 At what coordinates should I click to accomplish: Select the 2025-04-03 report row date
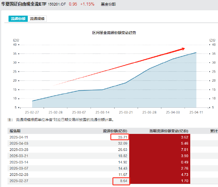click(19, 143)
